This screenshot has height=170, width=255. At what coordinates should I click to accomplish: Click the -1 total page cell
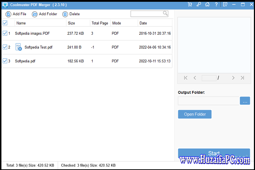coord(93,47)
